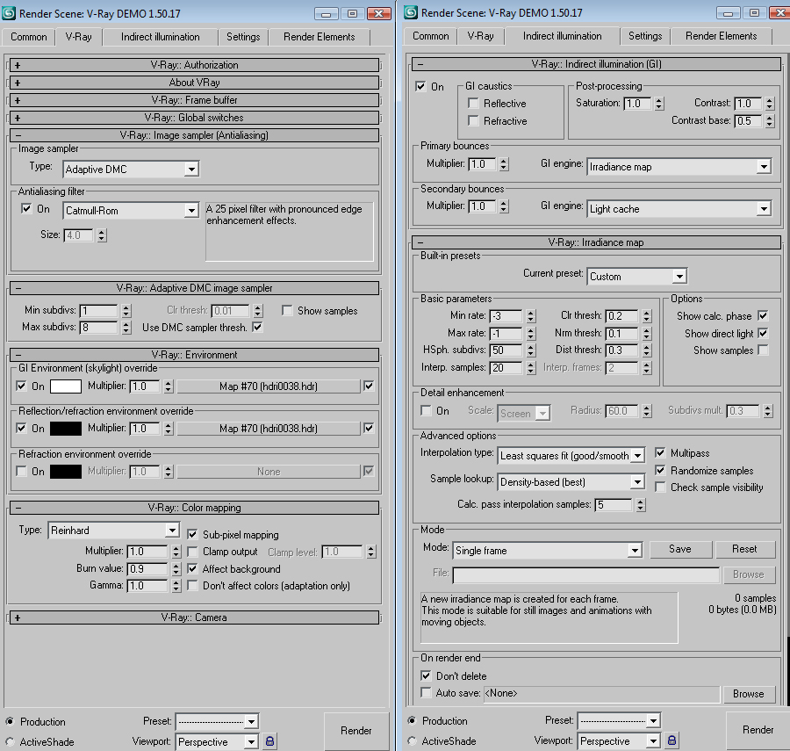790x751 pixels.
Task: Enable the Clamp output checkbox
Action: tap(192, 552)
